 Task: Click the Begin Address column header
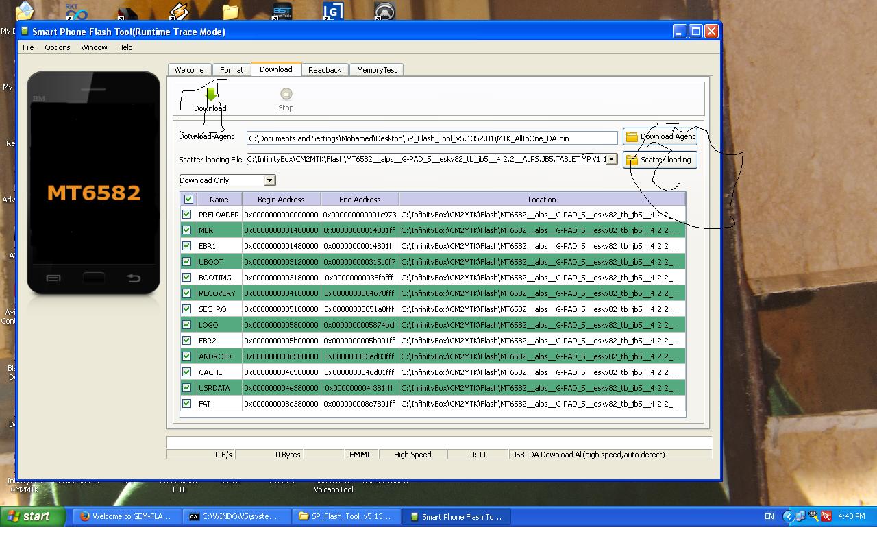tap(282, 200)
